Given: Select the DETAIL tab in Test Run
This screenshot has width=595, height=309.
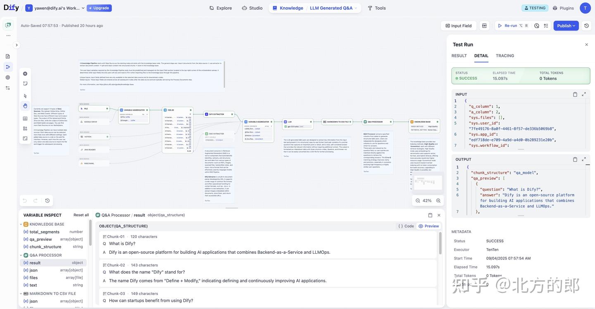Looking at the screenshot, I should (481, 56).
